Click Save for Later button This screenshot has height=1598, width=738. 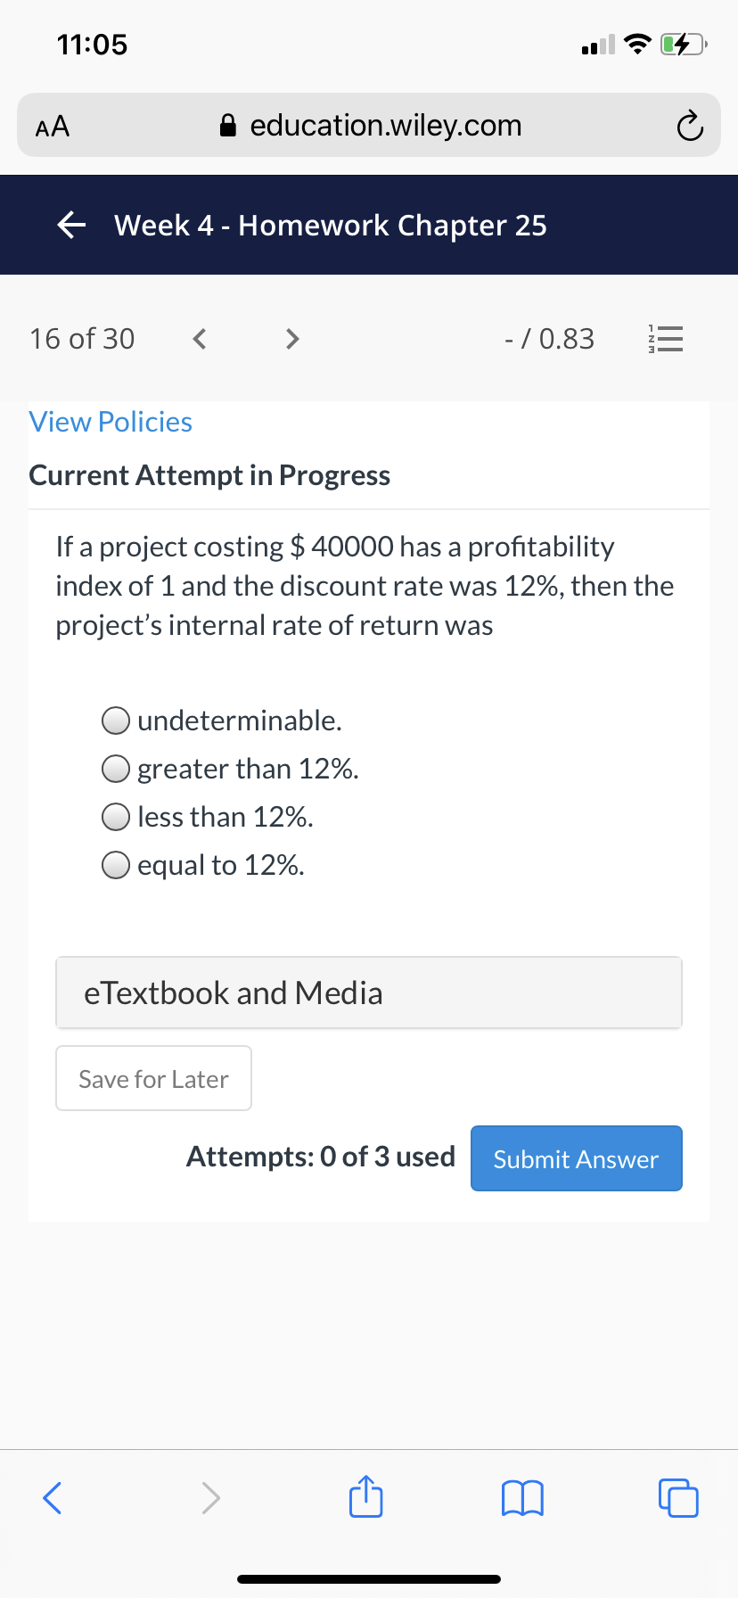point(153,1078)
